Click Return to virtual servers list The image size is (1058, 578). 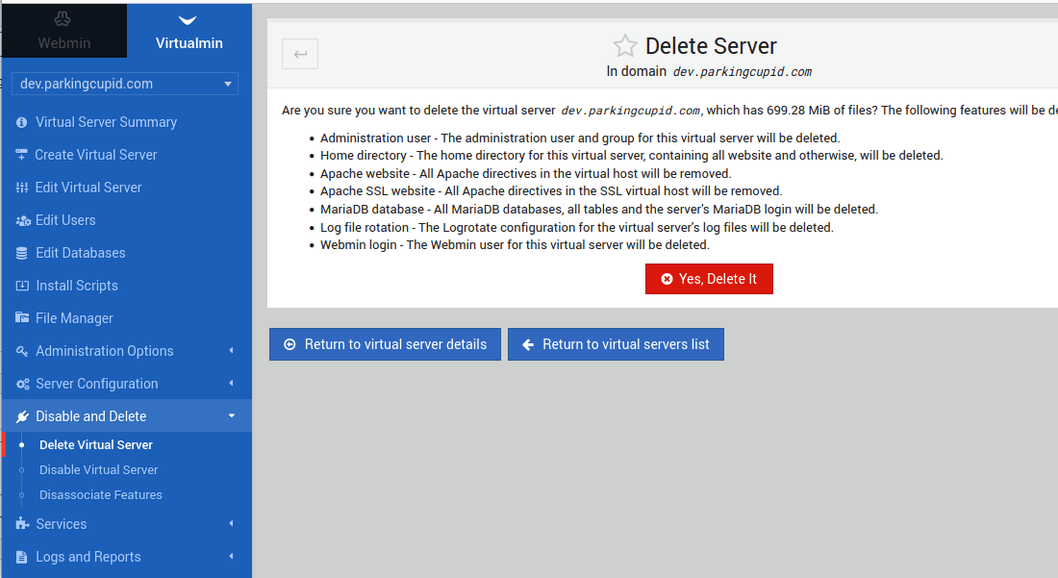[x=616, y=343]
